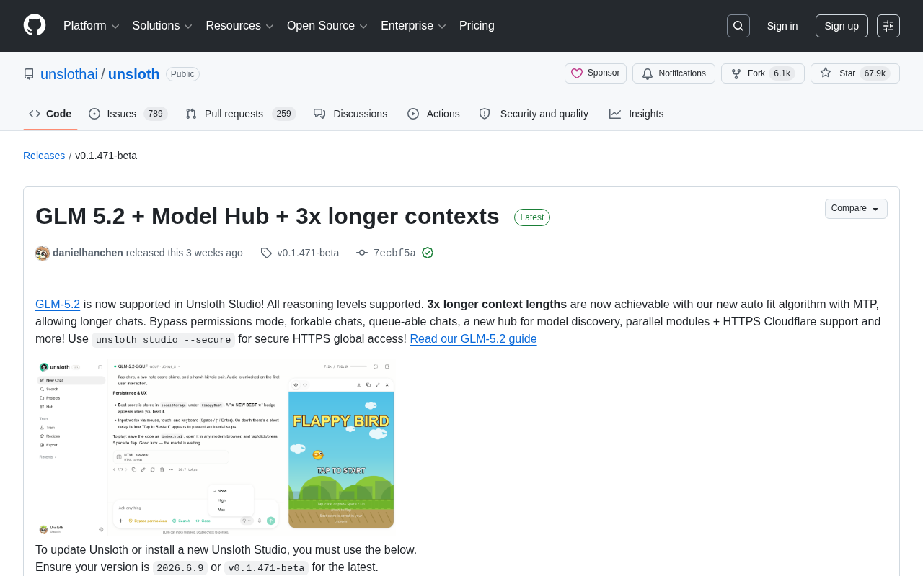Click the '2026.6.9' version code
The height and width of the screenshot is (576, 923).
click(x=180, y=568)
